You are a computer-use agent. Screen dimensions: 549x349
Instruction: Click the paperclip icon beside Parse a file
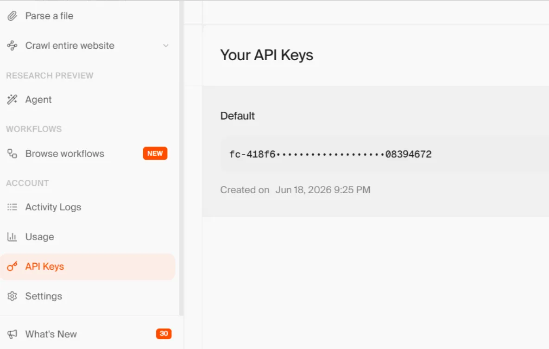pyautogui.click(x=12, y=16)
